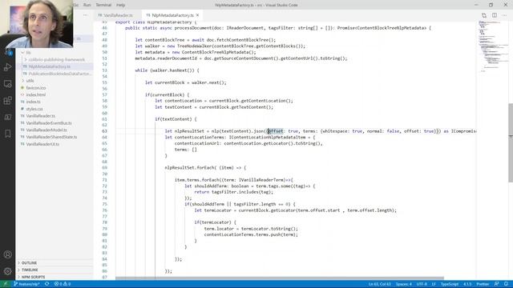Open the Source Control view in the activity bar

pos(8,52)
